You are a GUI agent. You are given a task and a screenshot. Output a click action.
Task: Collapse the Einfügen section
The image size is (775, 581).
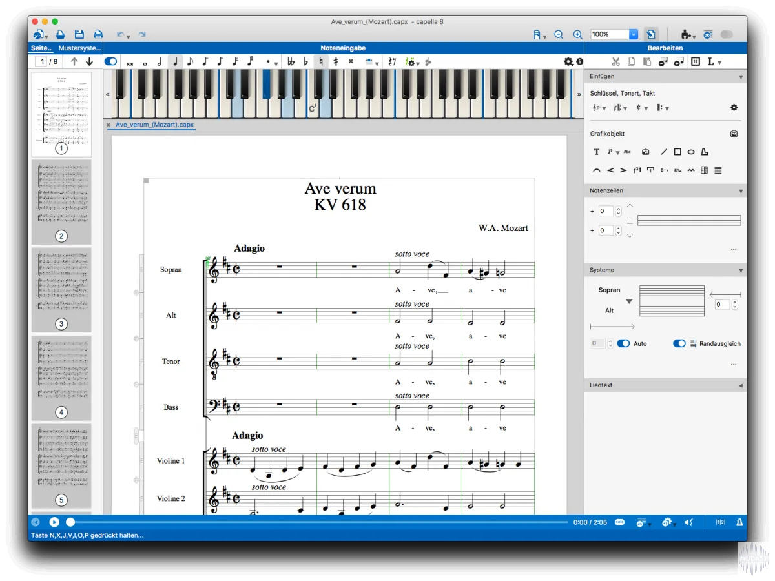(x=741, y=77)
